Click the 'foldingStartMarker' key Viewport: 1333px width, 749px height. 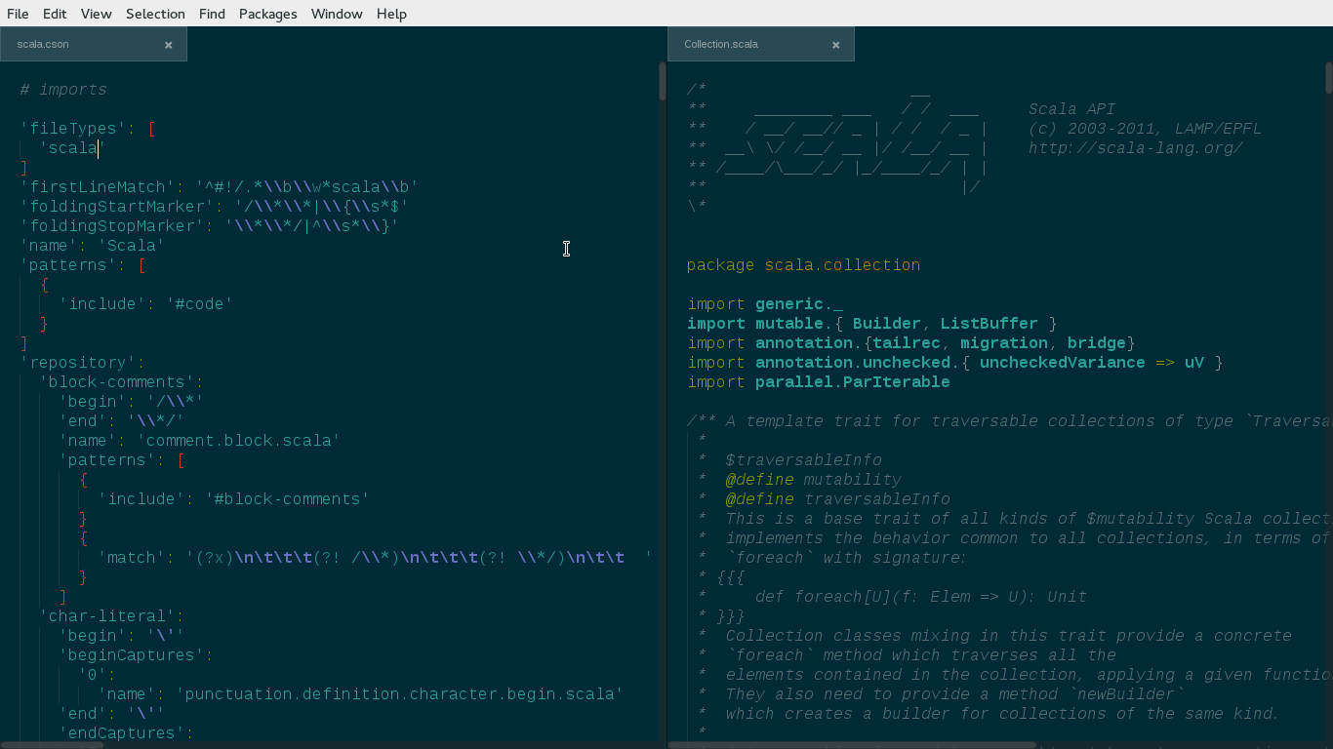(x=117, y=206)
